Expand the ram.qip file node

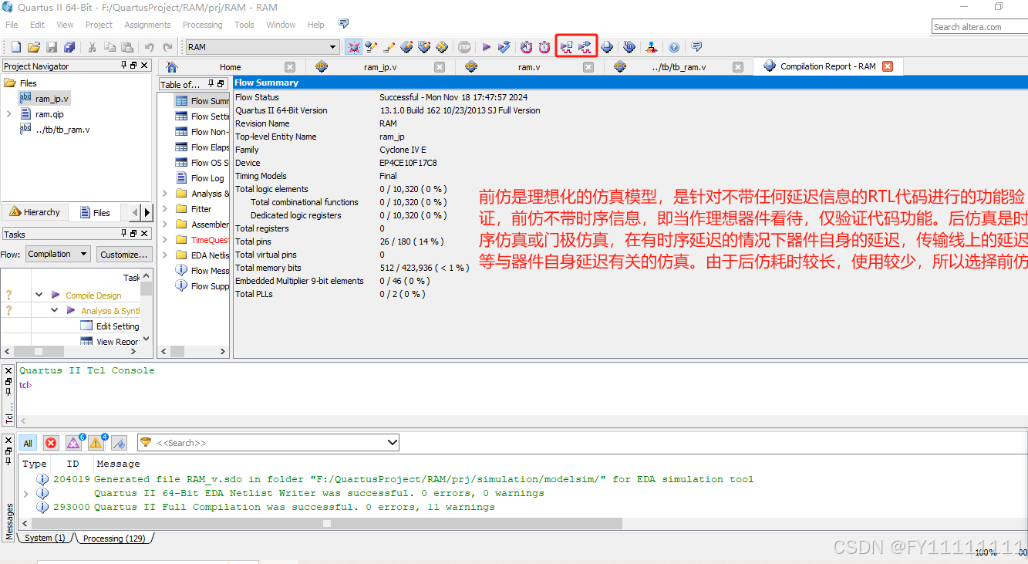(x=8, y=114)
